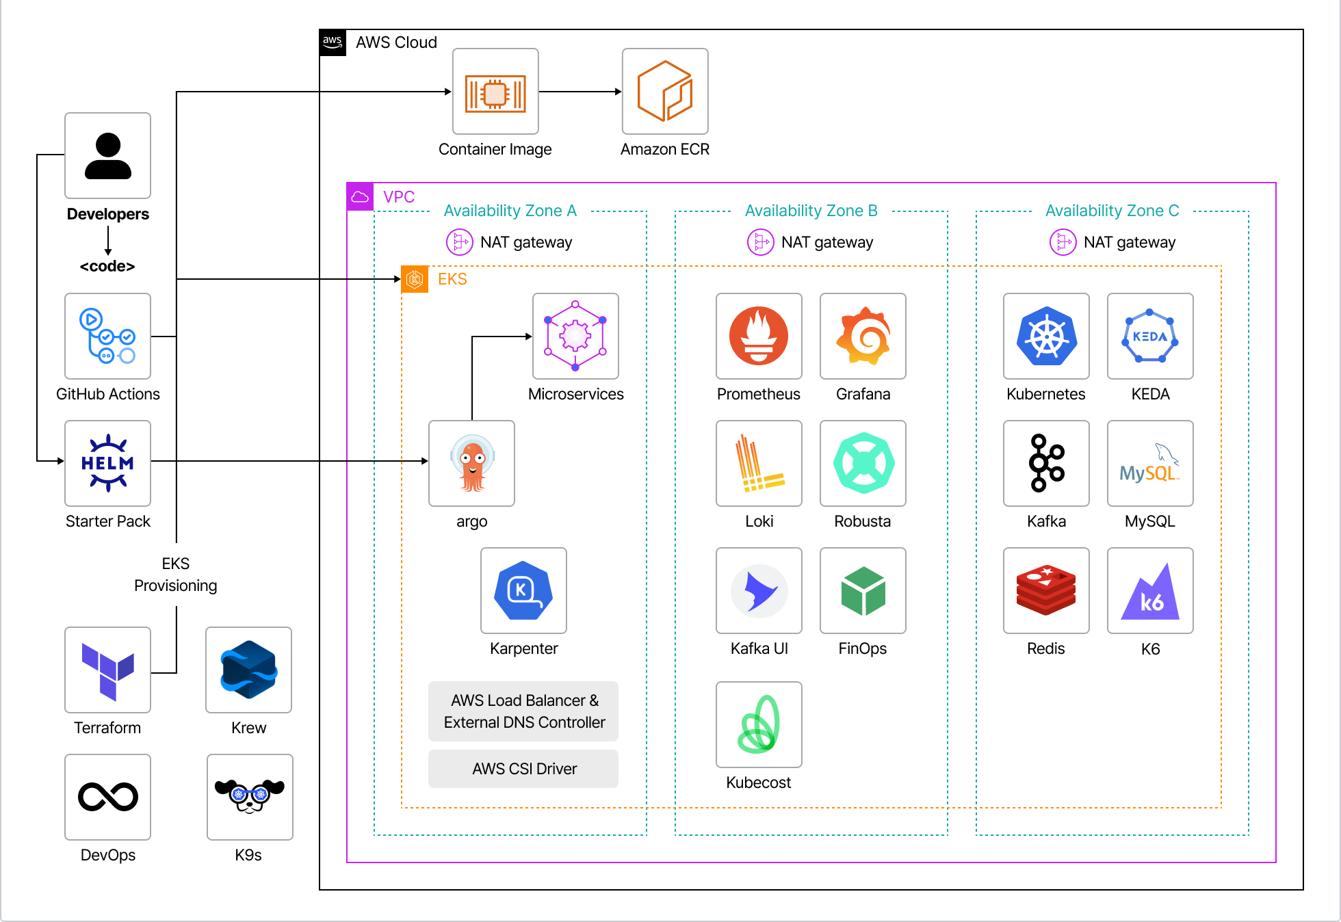
Task: Click the Grafana icon
Action: (863, 336)
